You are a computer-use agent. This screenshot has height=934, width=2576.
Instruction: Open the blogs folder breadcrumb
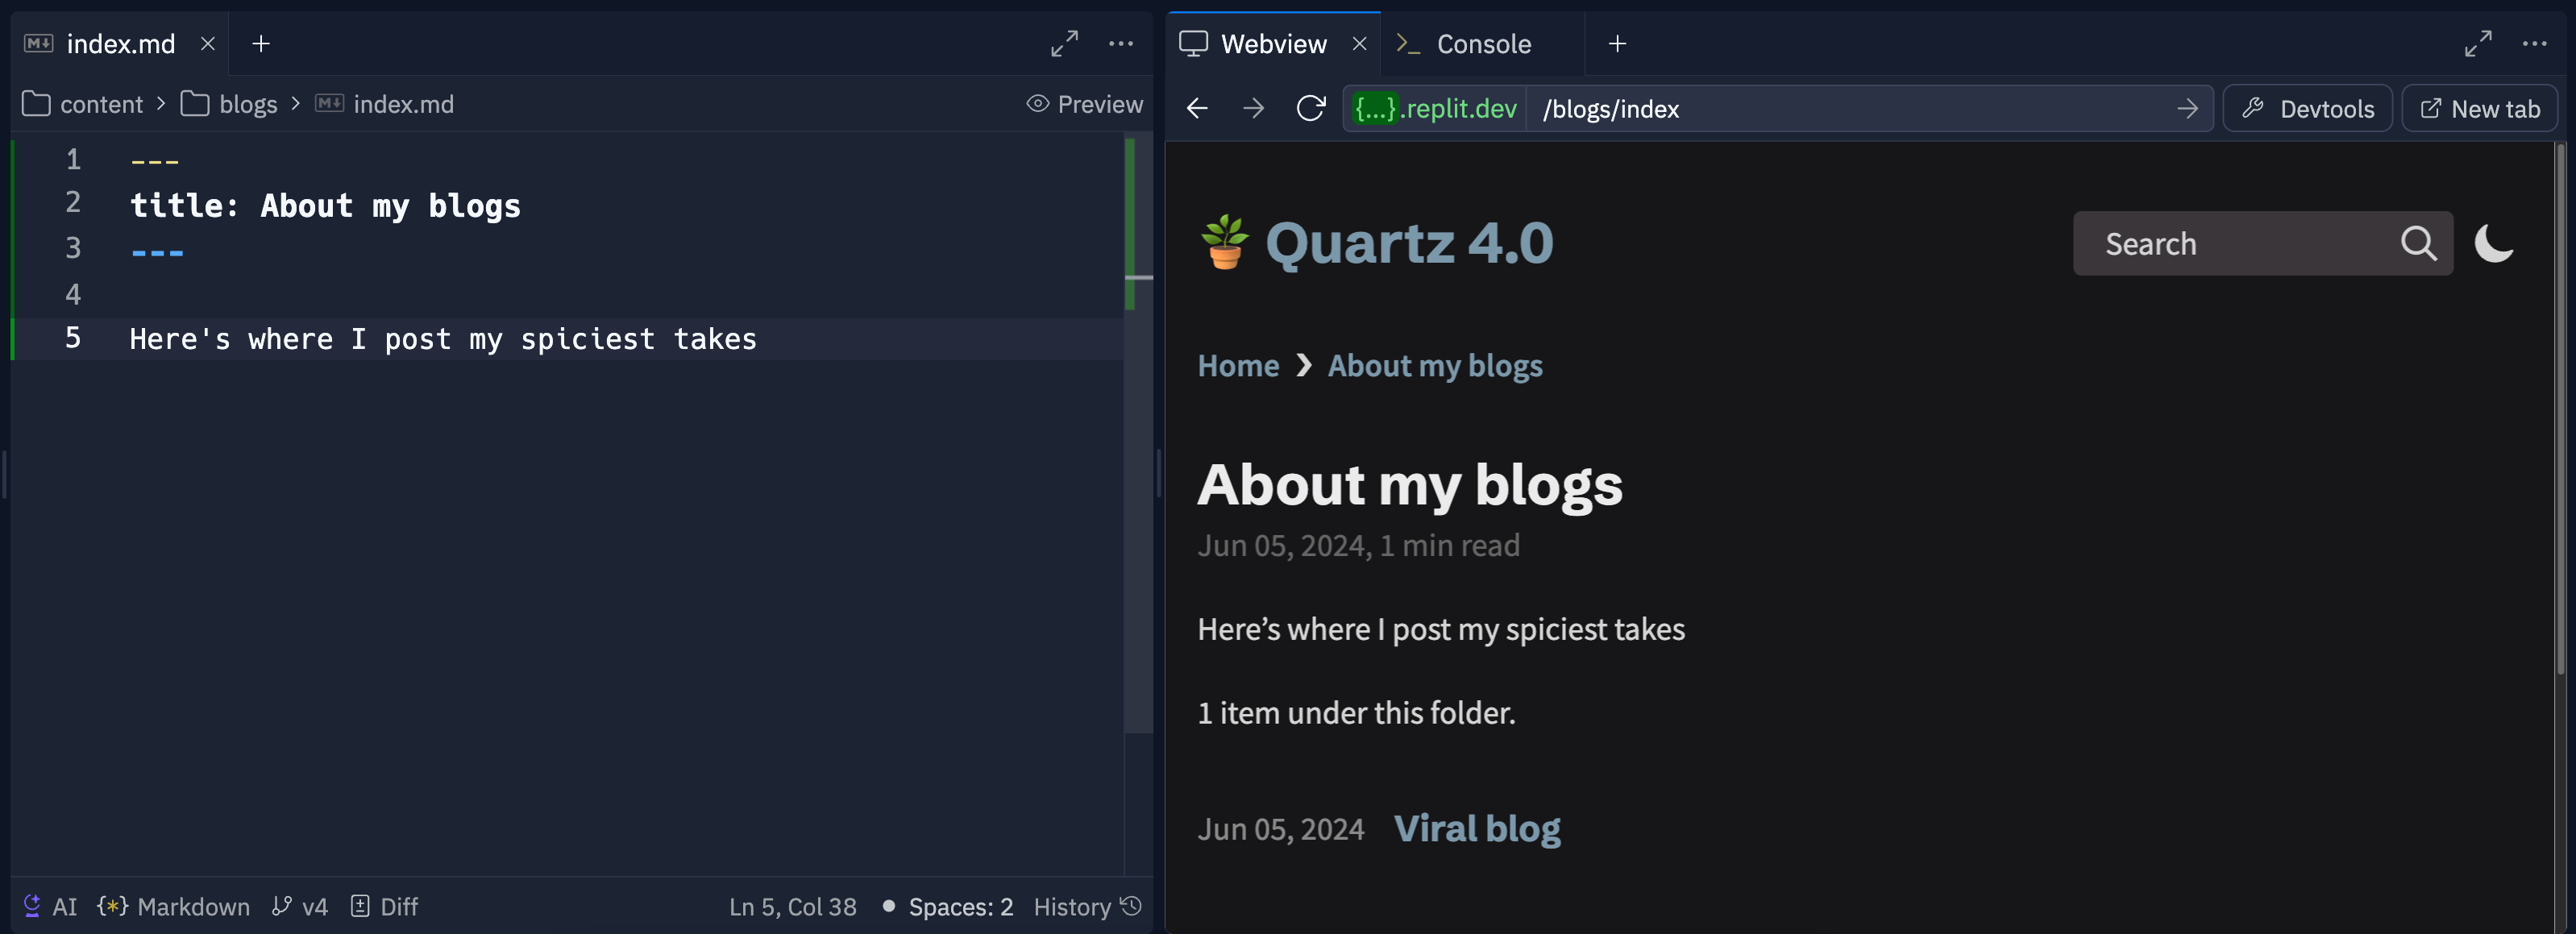pos(247,104)
